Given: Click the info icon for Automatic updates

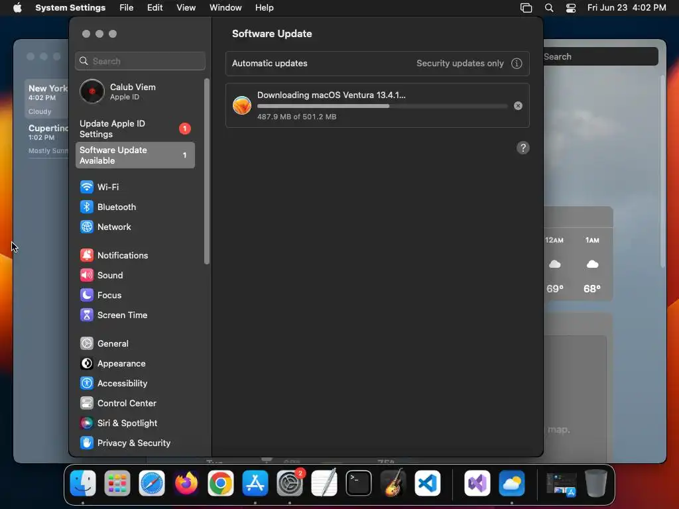Looking at the screenshot, I should (517, 64).
